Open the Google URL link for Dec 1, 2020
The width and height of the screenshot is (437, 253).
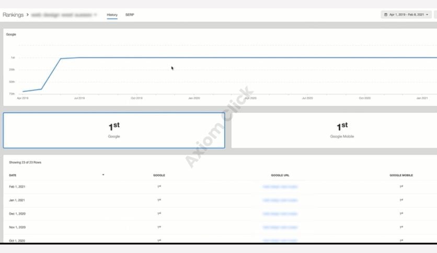coord(280,214)
